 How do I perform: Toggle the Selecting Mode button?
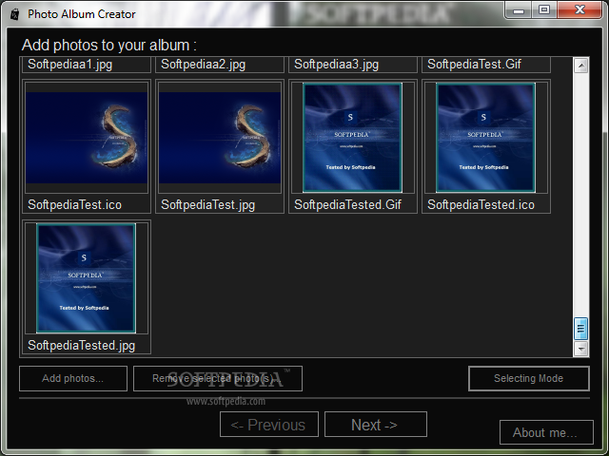click(529, 378)
